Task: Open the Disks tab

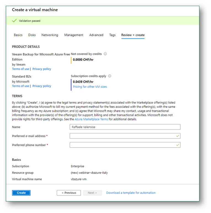Action: click(x=32, y=35)
